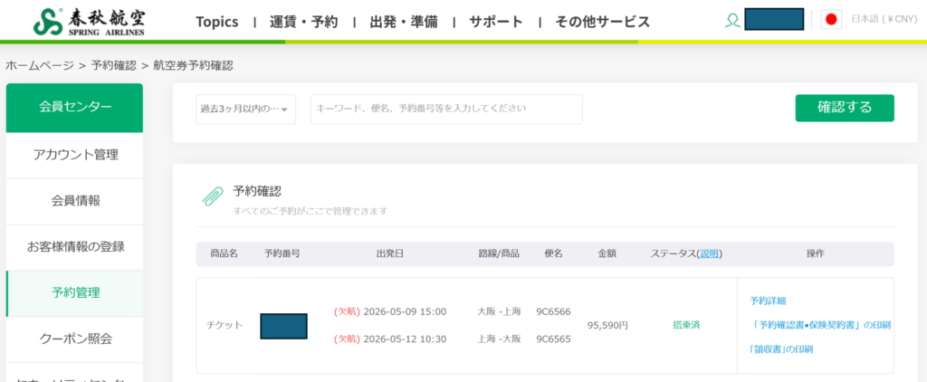Open the 出発・準備 menu
The image size is (927, 382).
click(x=404, y=23)
